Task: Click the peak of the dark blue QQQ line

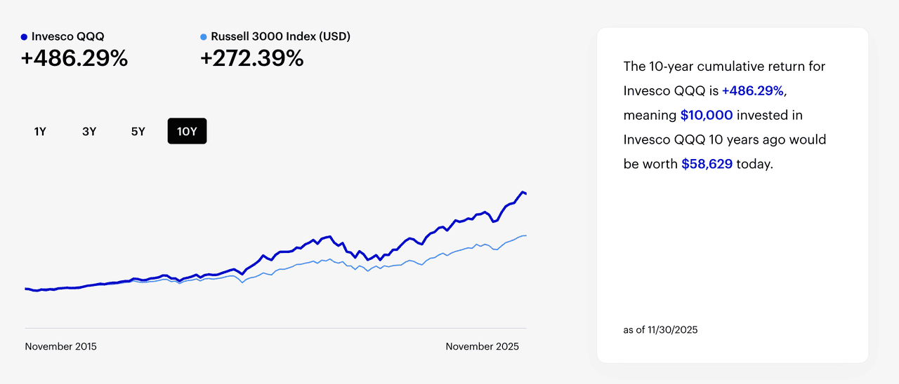Action: pyautogui.click(x=522, y=192)
